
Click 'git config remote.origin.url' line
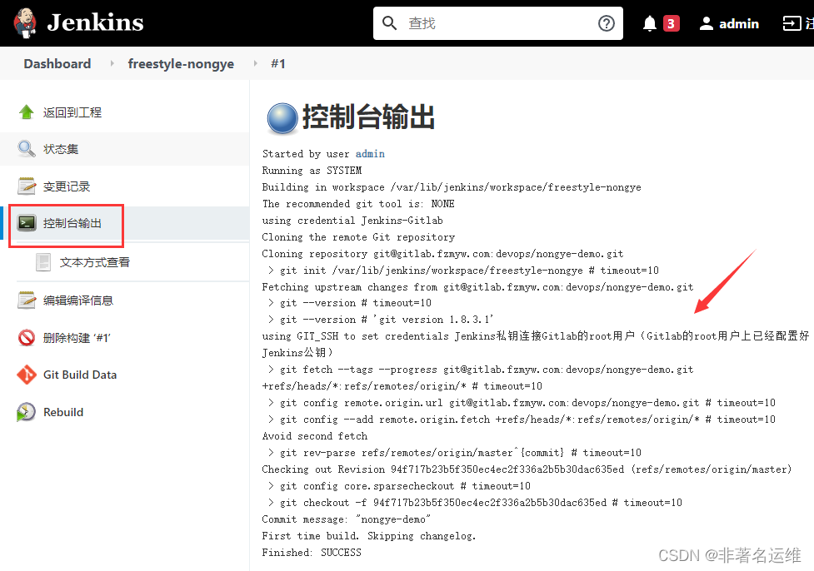coord(522,403)
